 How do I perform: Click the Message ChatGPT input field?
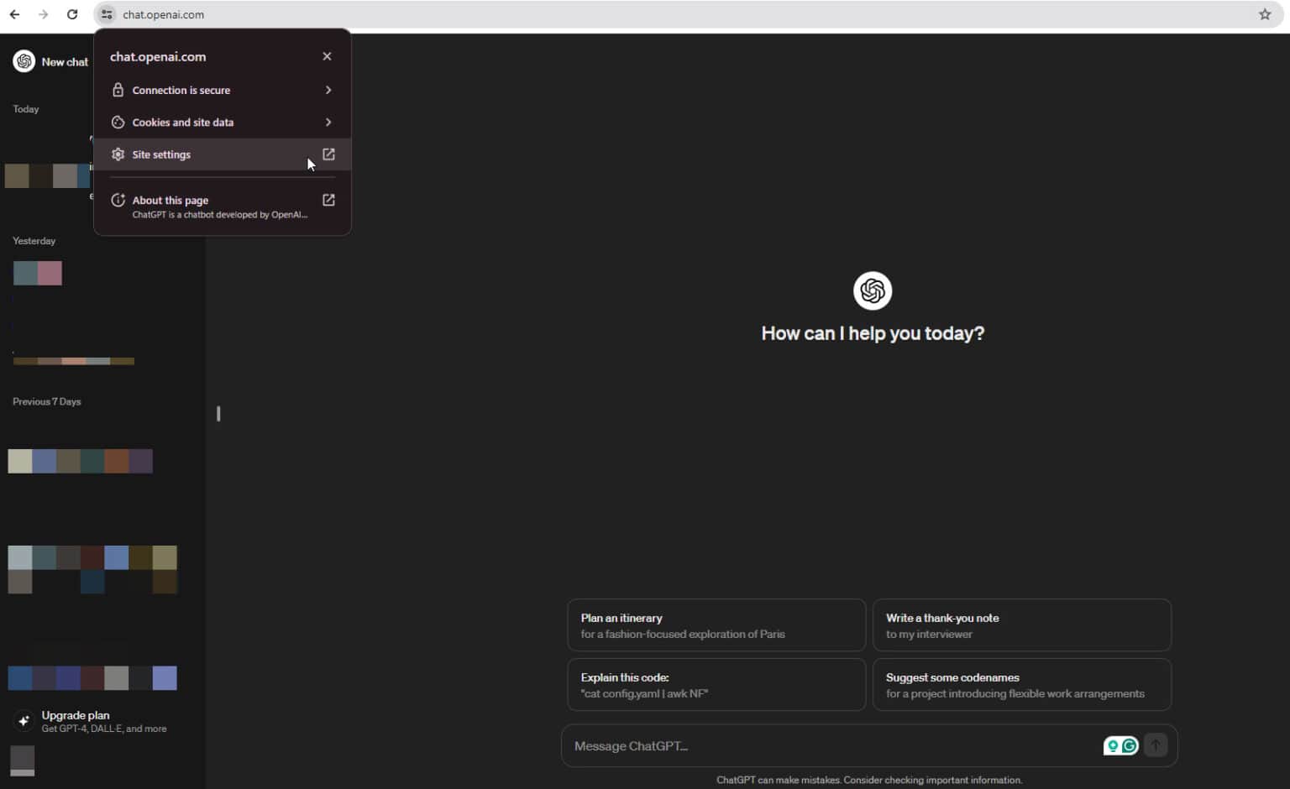point(756,745)
